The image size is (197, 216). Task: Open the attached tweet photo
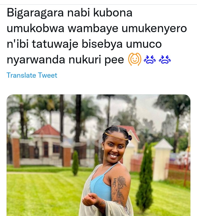click(99, 155)
